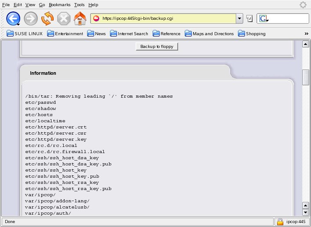Open the Bookmarks menu
Image resolution: width=311 pixels, height=227 pixels.
pos(59,4)
